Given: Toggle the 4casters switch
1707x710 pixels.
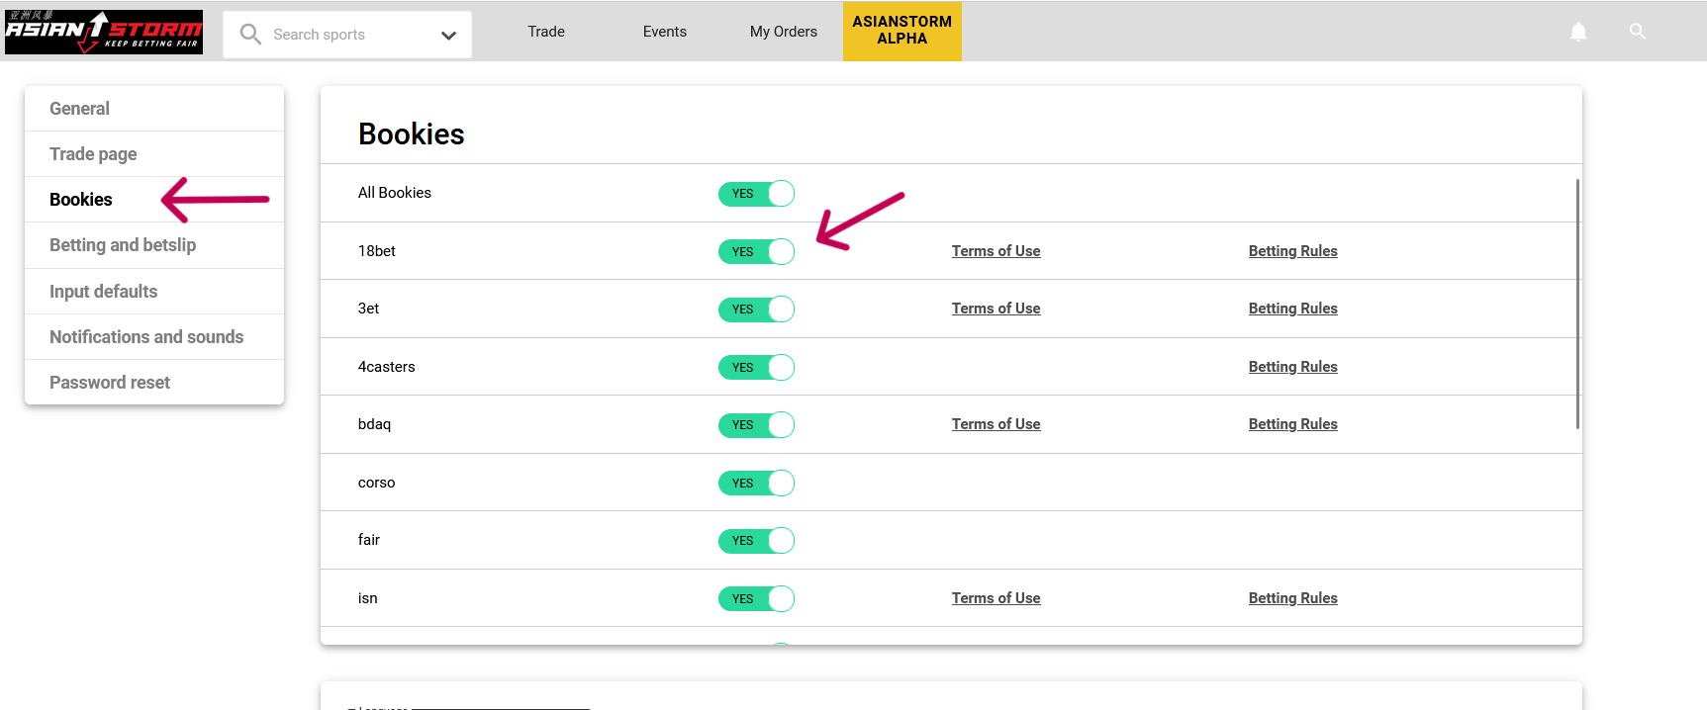Looking at the screenshot, I should click(x=757, y=368).
